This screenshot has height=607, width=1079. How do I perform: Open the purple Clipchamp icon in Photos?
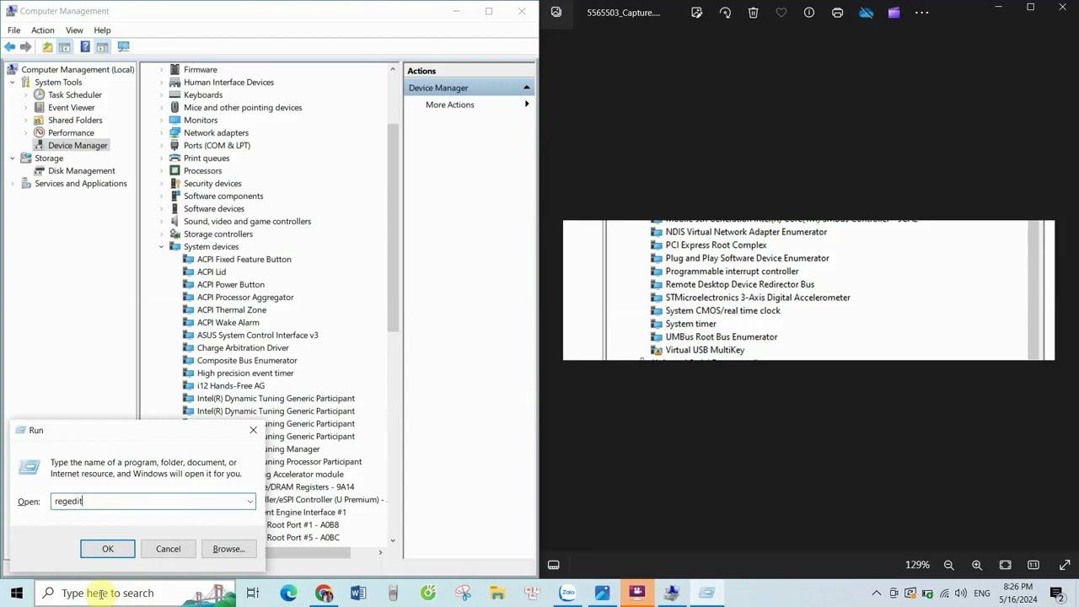click(894, 13)
